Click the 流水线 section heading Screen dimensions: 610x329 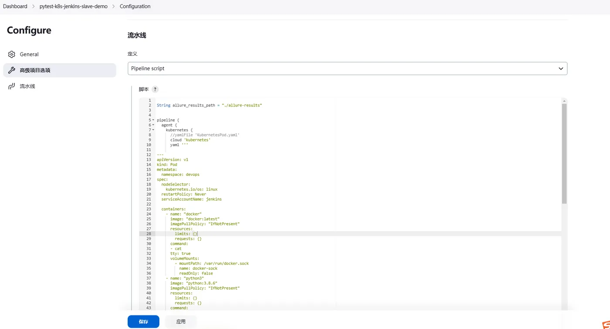point(137,35)
